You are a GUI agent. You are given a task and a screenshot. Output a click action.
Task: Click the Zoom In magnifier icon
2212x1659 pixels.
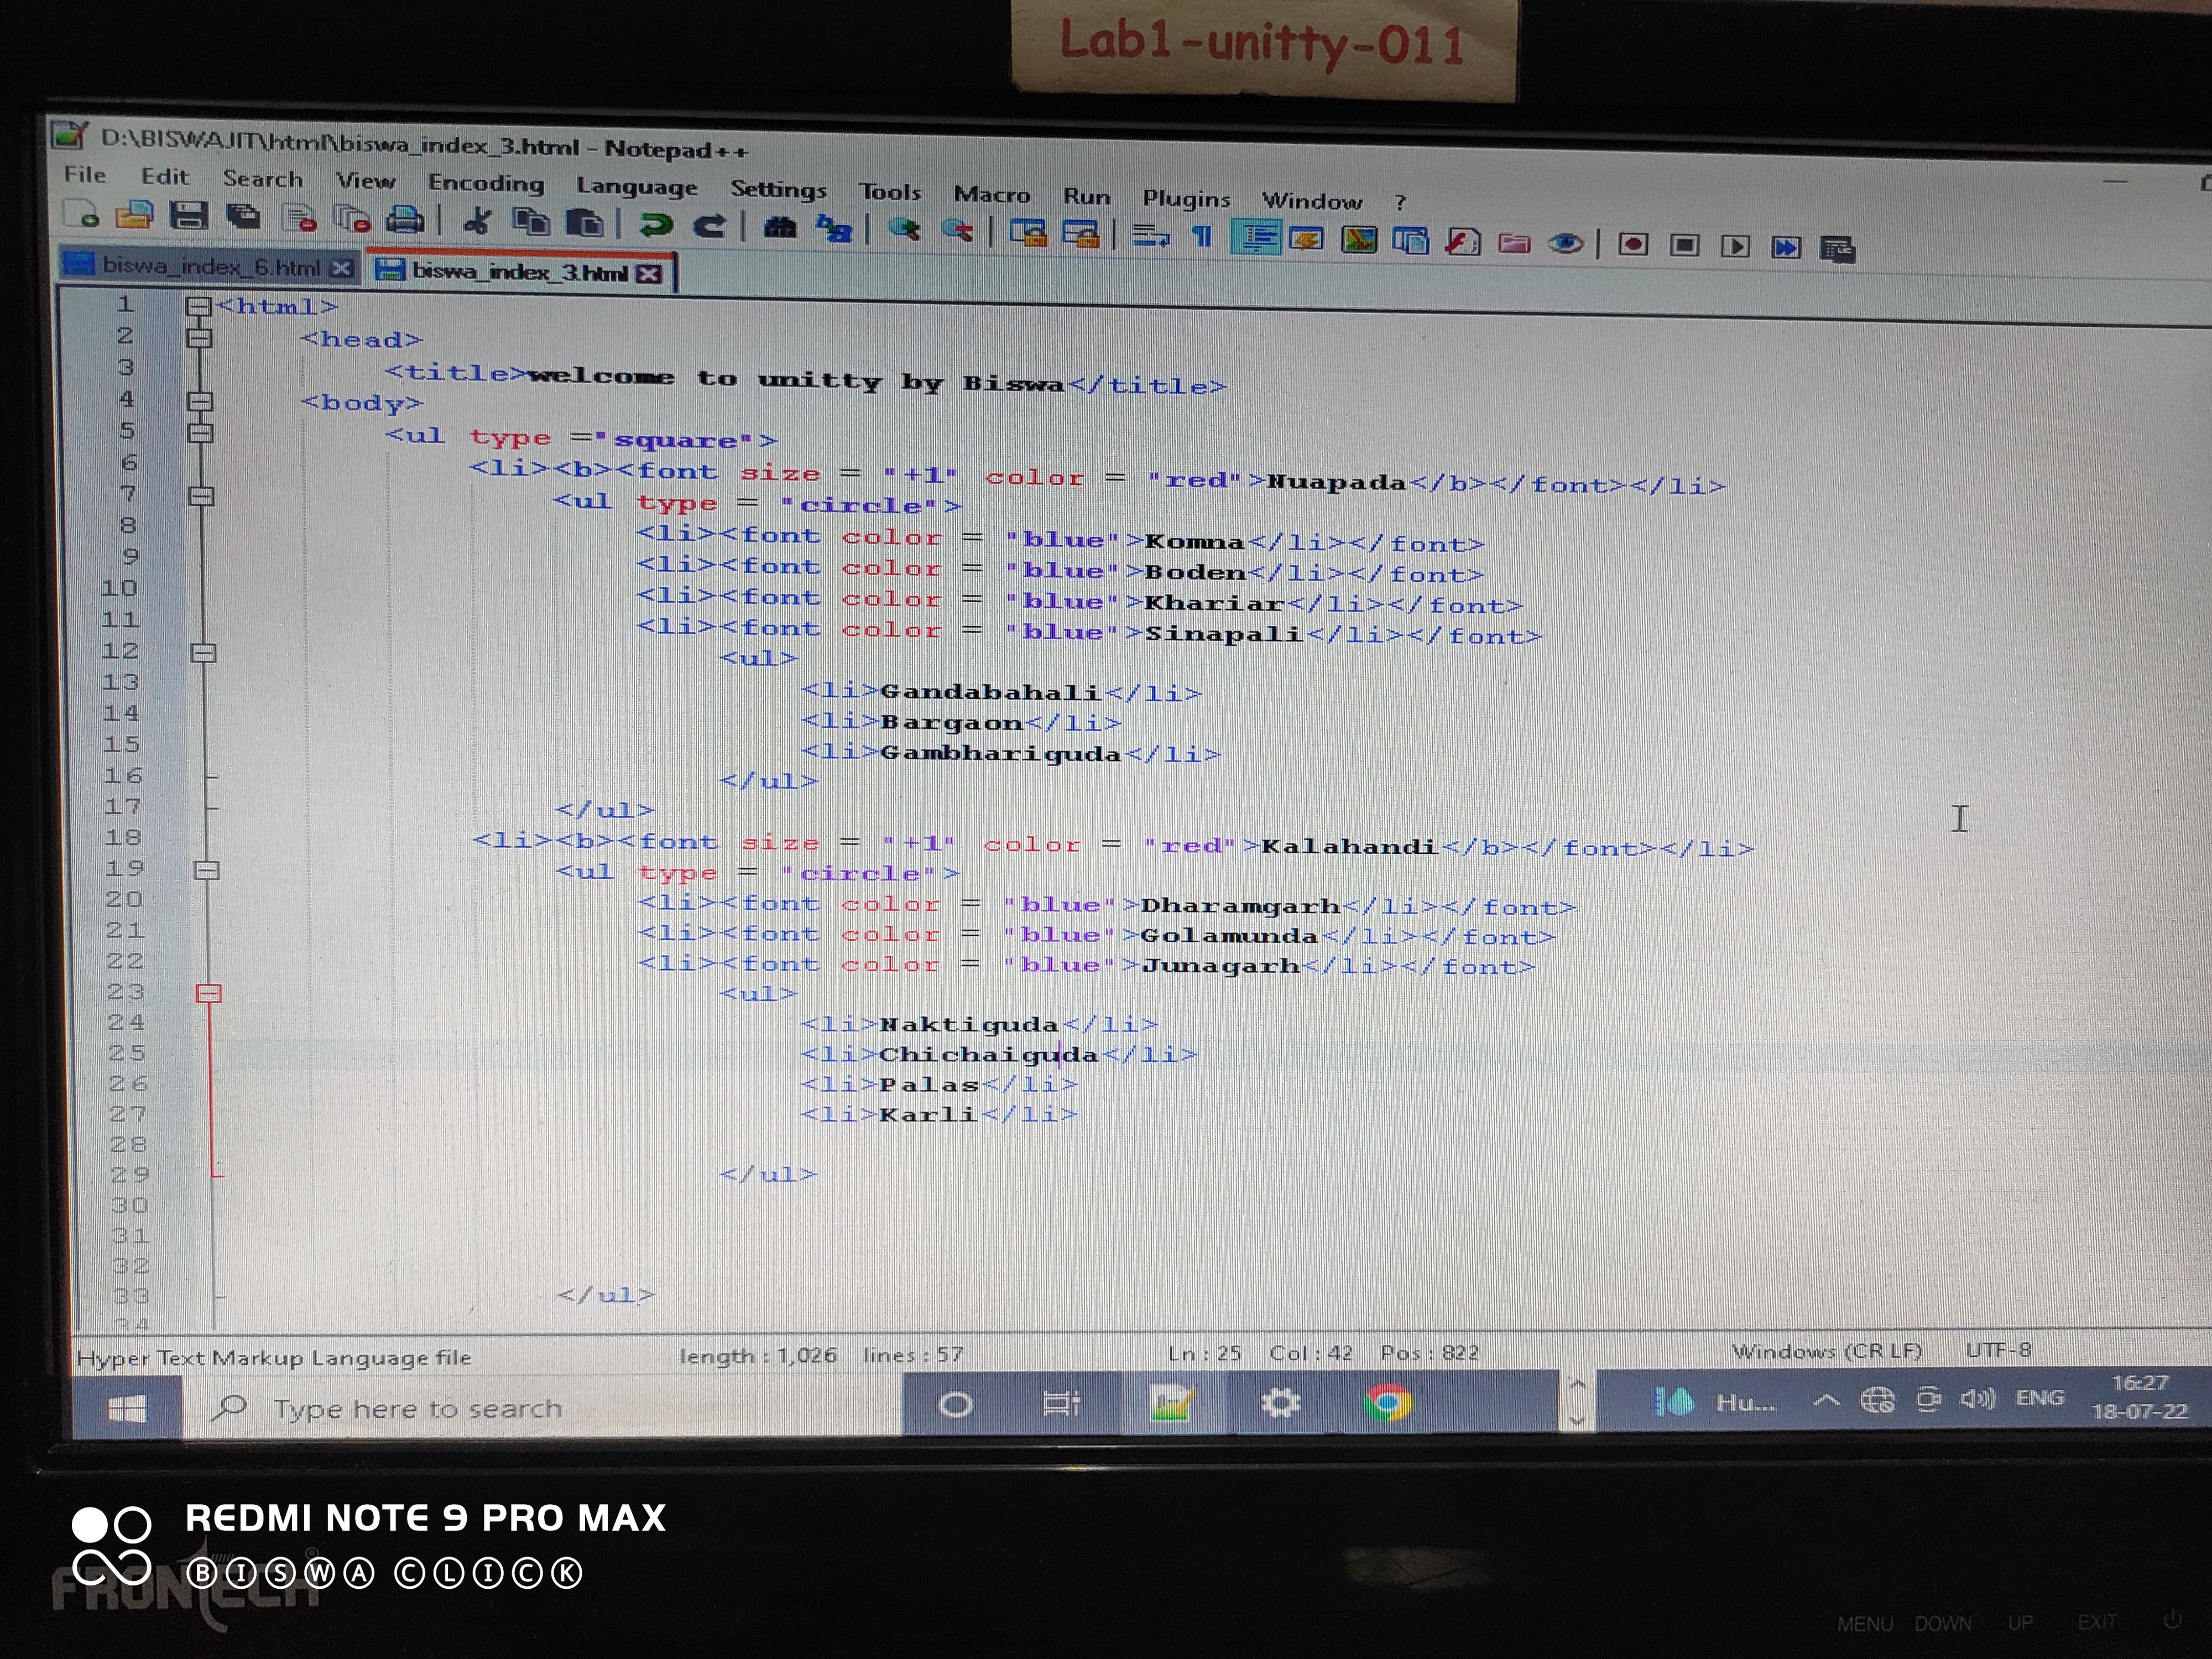pos(905,230)
